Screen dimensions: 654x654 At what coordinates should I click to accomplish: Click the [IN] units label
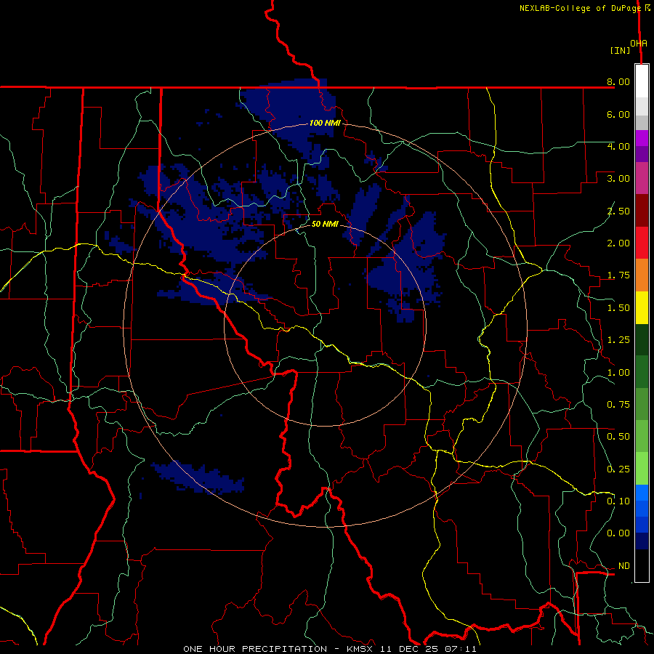point(620,50)
